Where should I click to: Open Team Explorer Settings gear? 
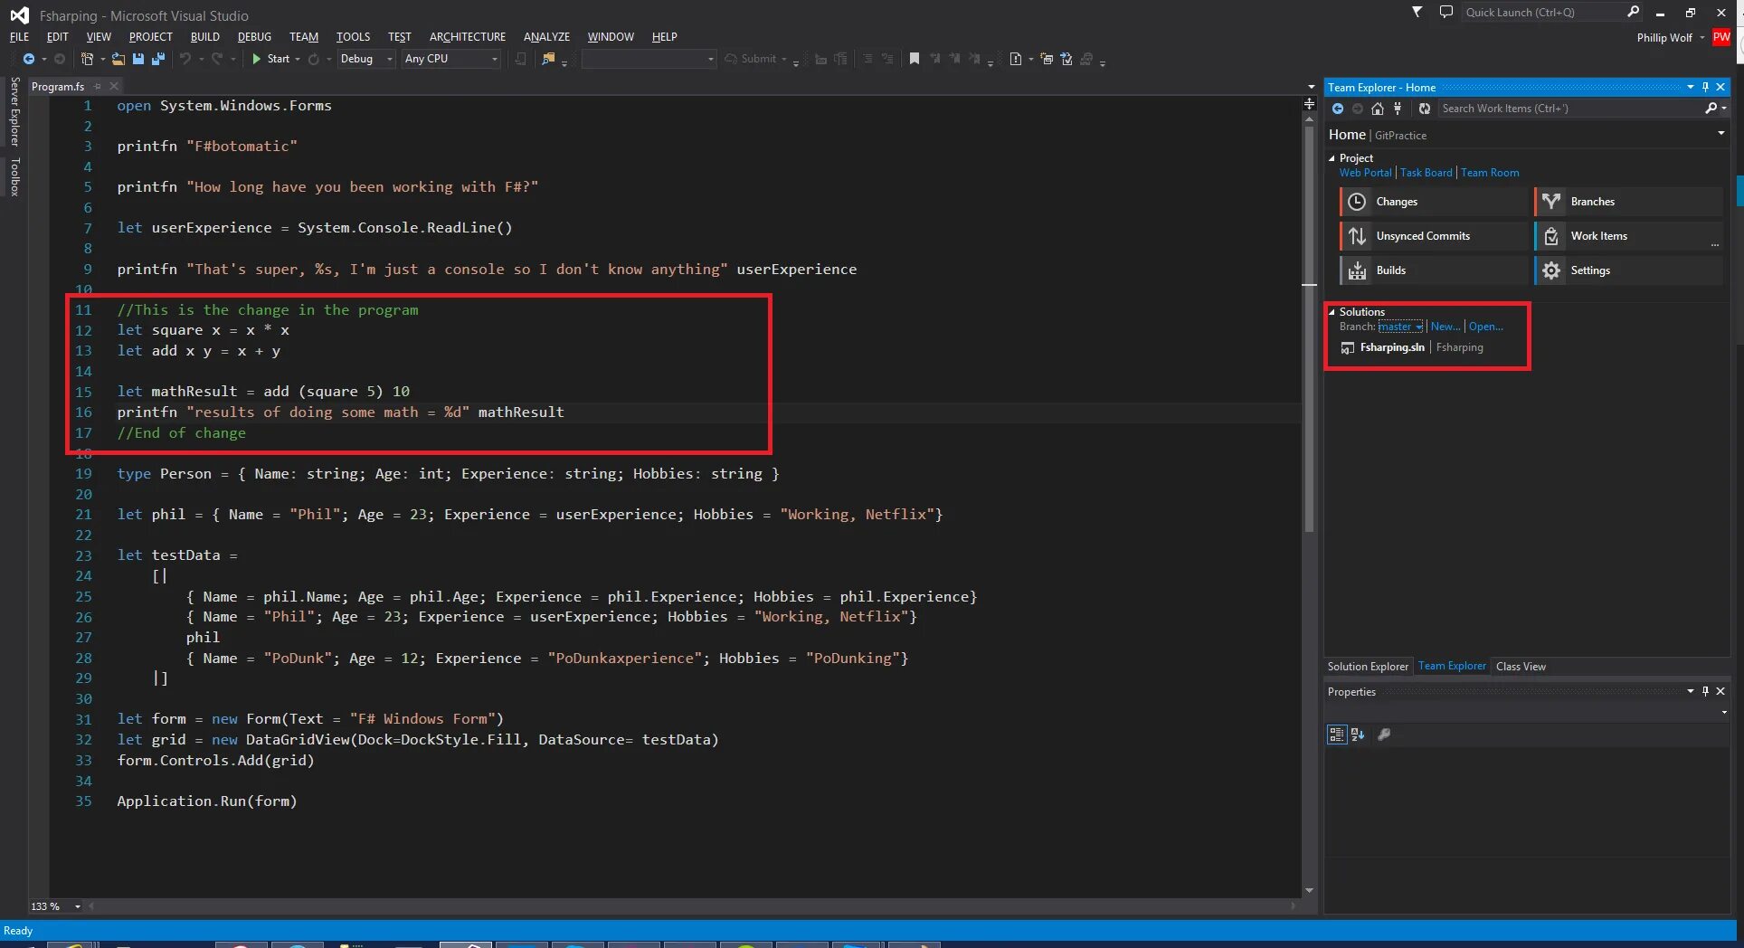(1629, 270)
